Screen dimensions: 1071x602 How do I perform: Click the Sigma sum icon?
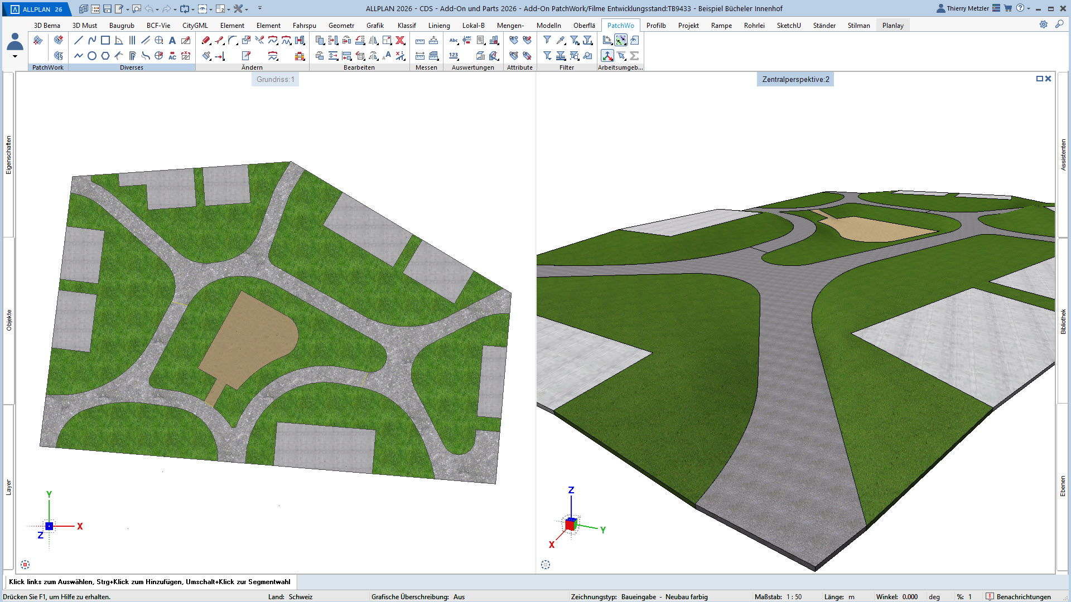634,56
